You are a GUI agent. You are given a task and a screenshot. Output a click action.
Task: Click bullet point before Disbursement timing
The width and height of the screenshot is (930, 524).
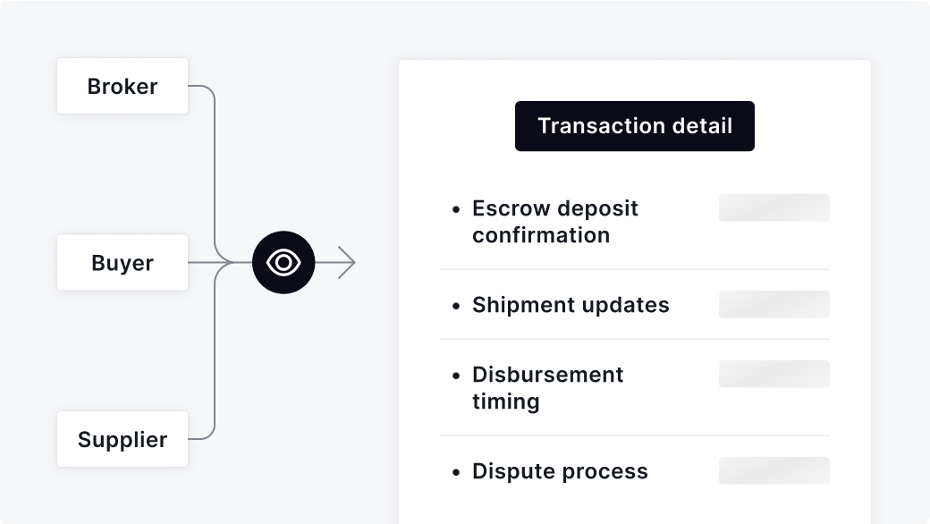(x=455, y=376)
